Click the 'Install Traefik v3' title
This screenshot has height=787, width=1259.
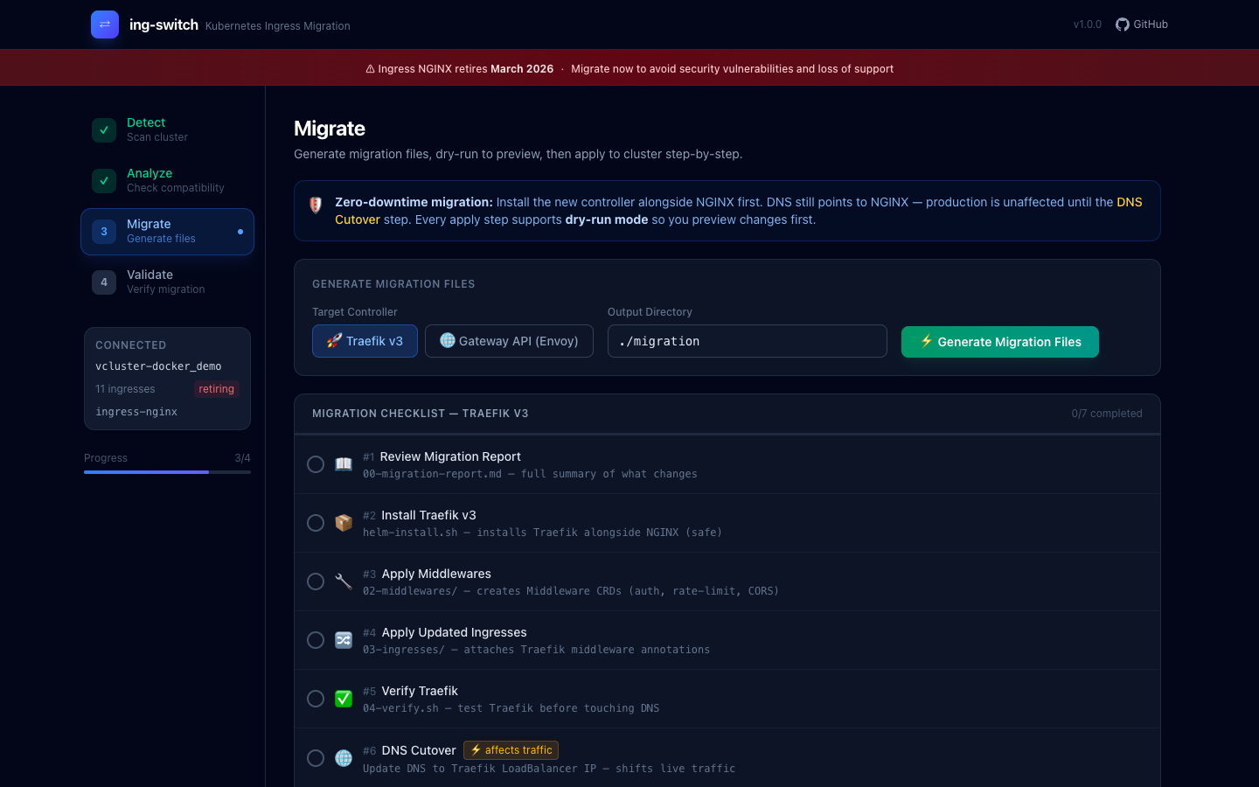pos(428,515)
